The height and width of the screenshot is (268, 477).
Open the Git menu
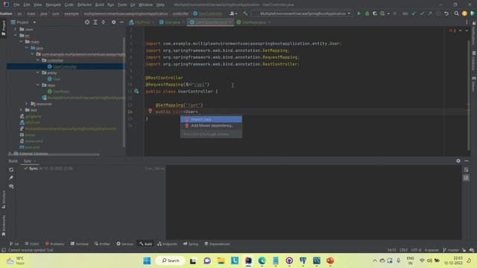click(133, 4)
